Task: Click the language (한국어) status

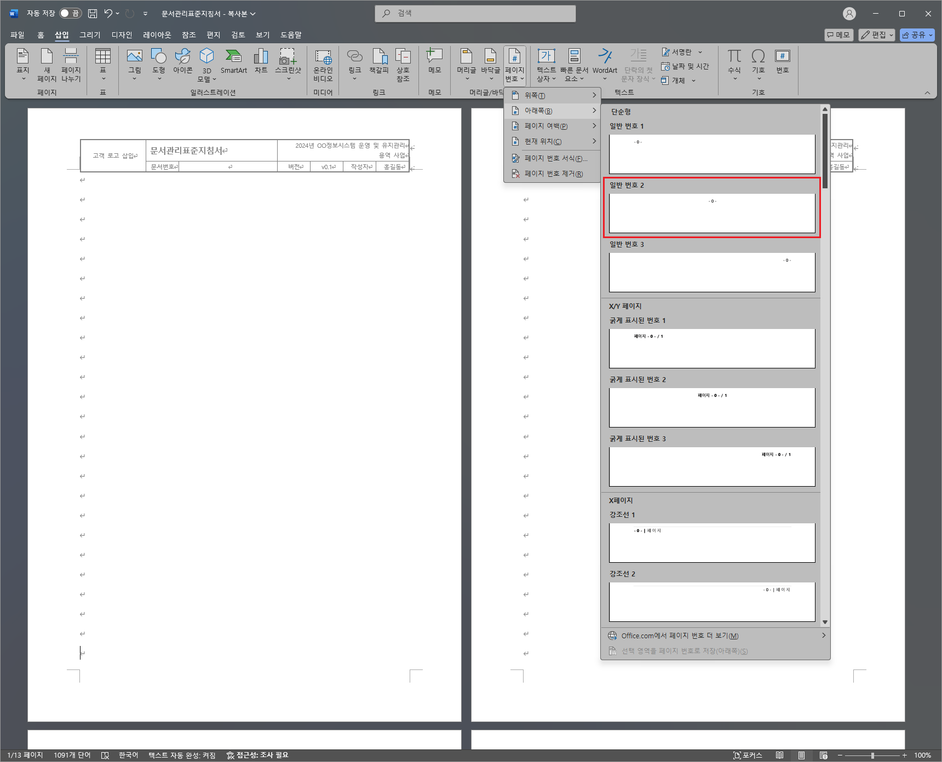Action: point(129,755)
